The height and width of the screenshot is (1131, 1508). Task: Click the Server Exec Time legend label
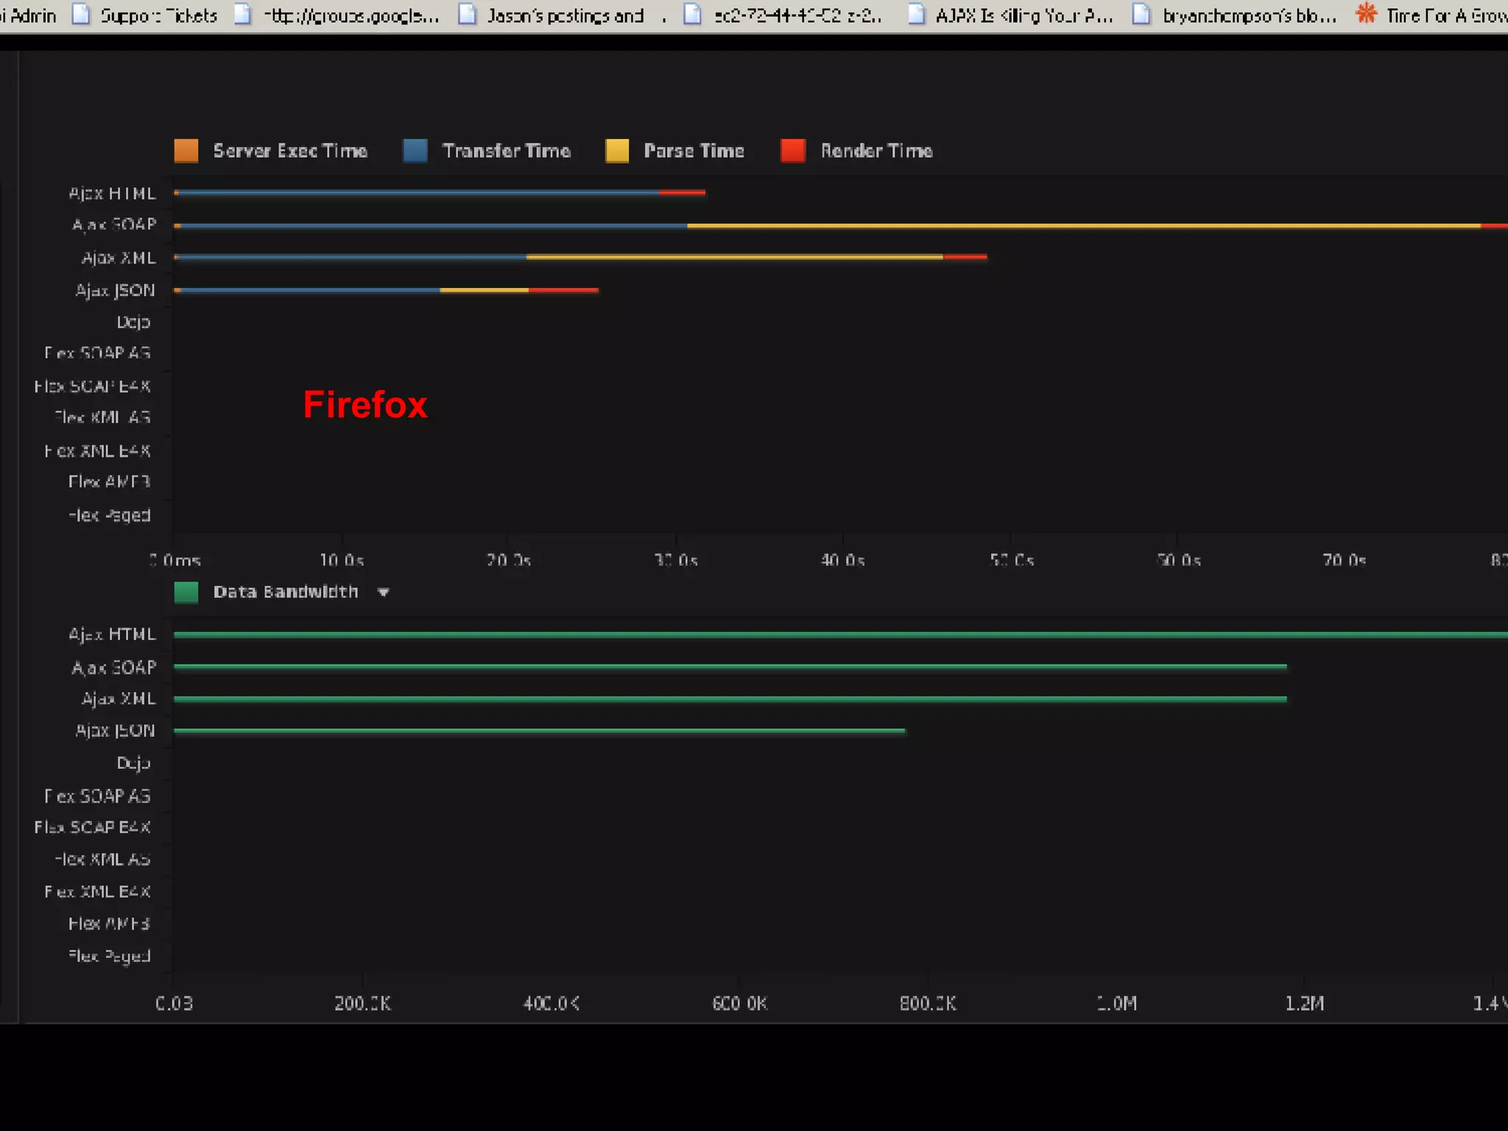click(x=290, y=151)
